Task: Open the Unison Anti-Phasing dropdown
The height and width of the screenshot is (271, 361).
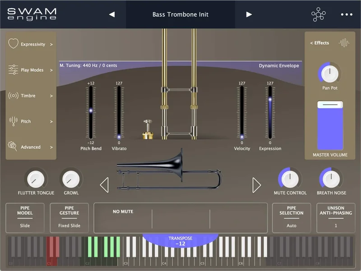Action: pos(336,218)
